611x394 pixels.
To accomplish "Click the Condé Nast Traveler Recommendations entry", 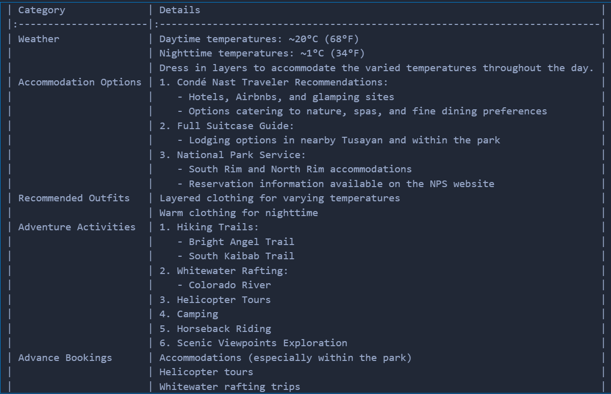I will pos(273,82).
